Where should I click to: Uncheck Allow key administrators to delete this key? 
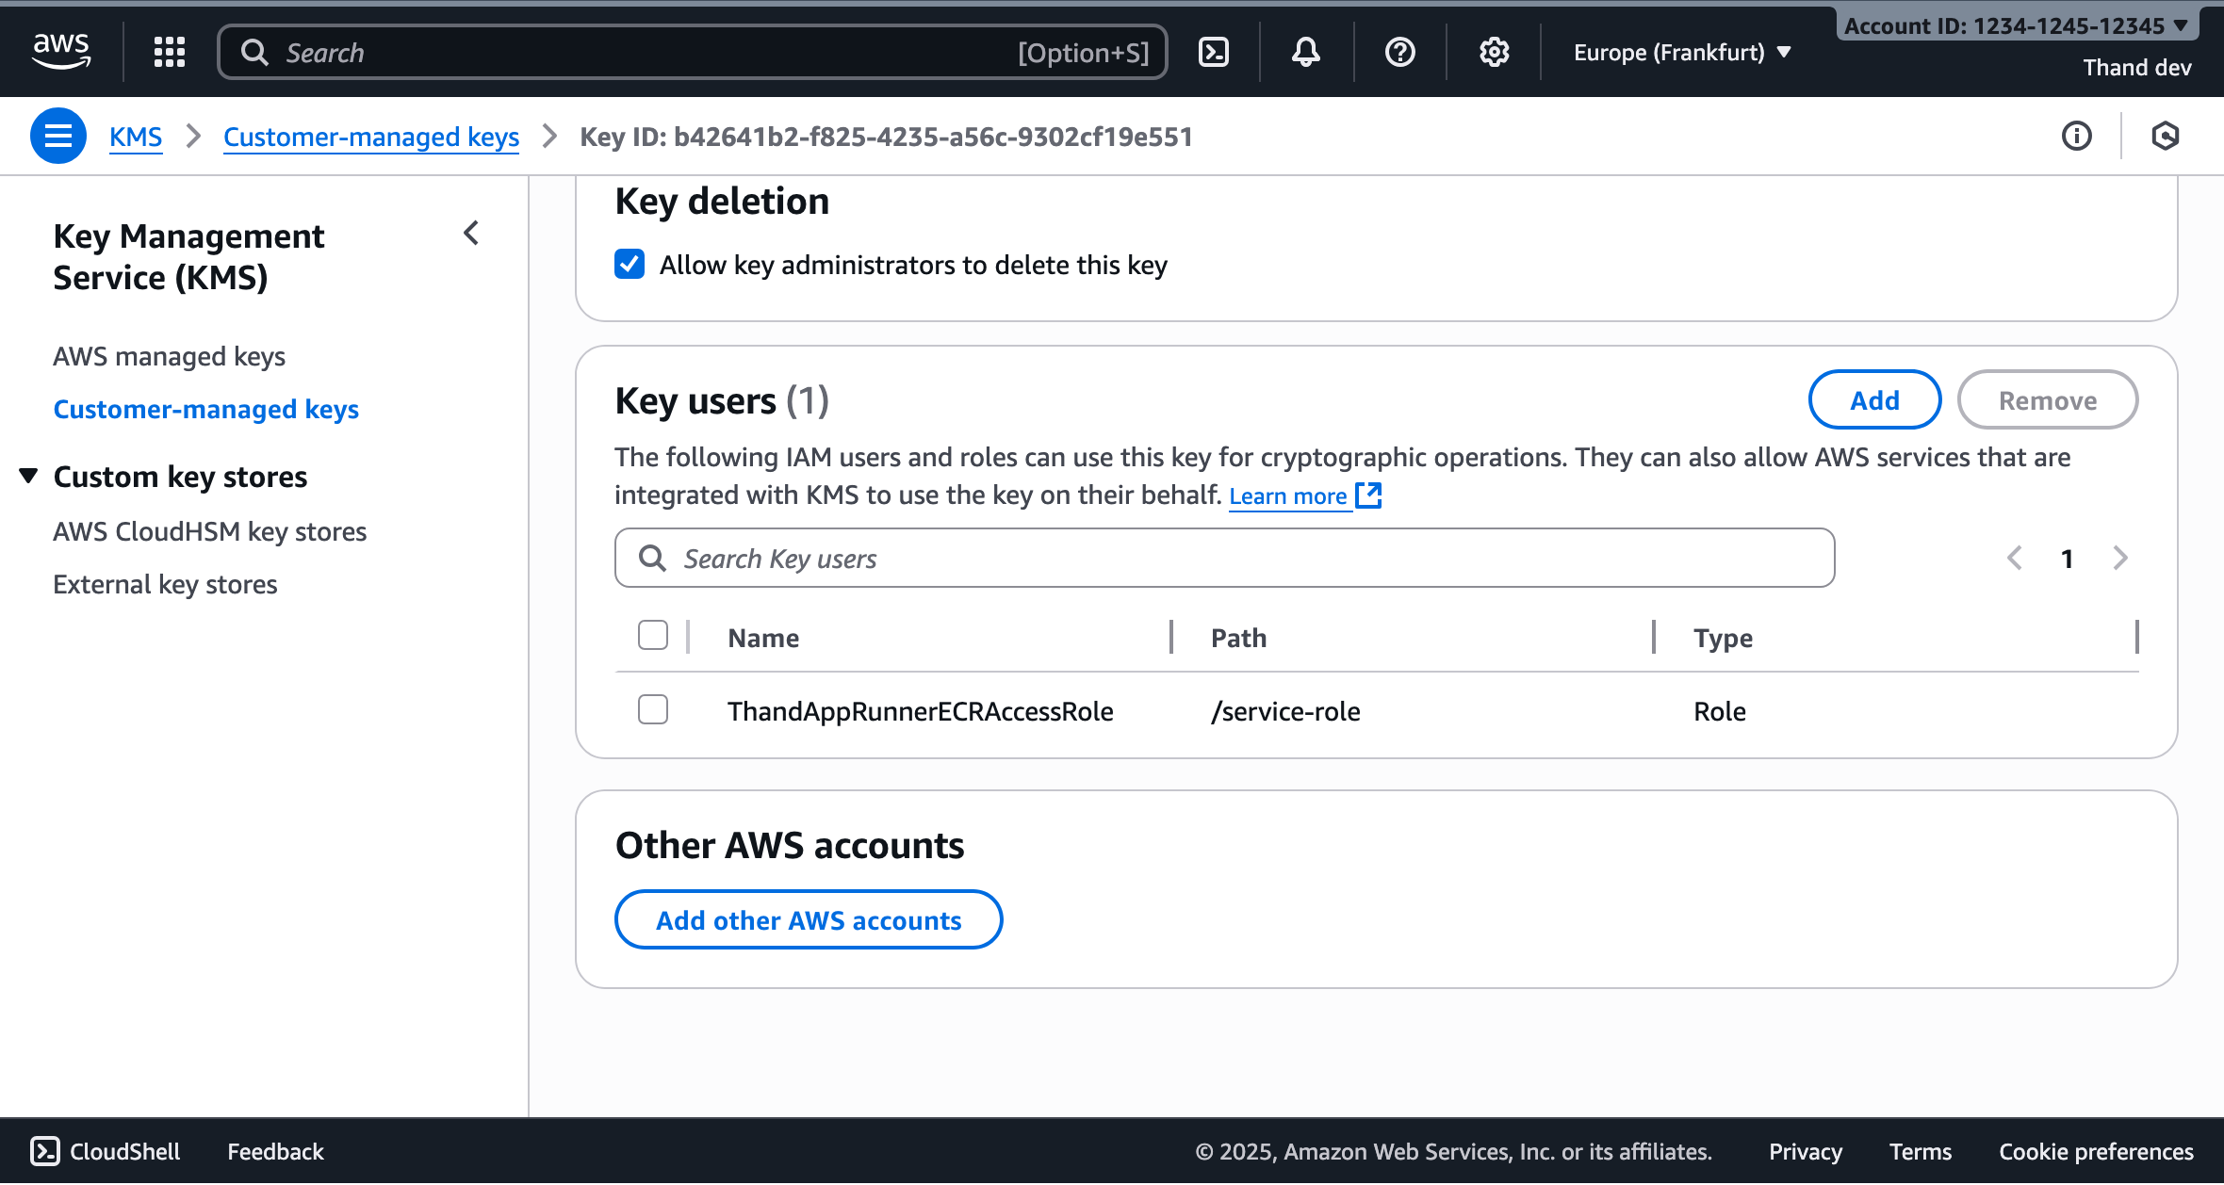pyautogui.click(x=629, y=265)
